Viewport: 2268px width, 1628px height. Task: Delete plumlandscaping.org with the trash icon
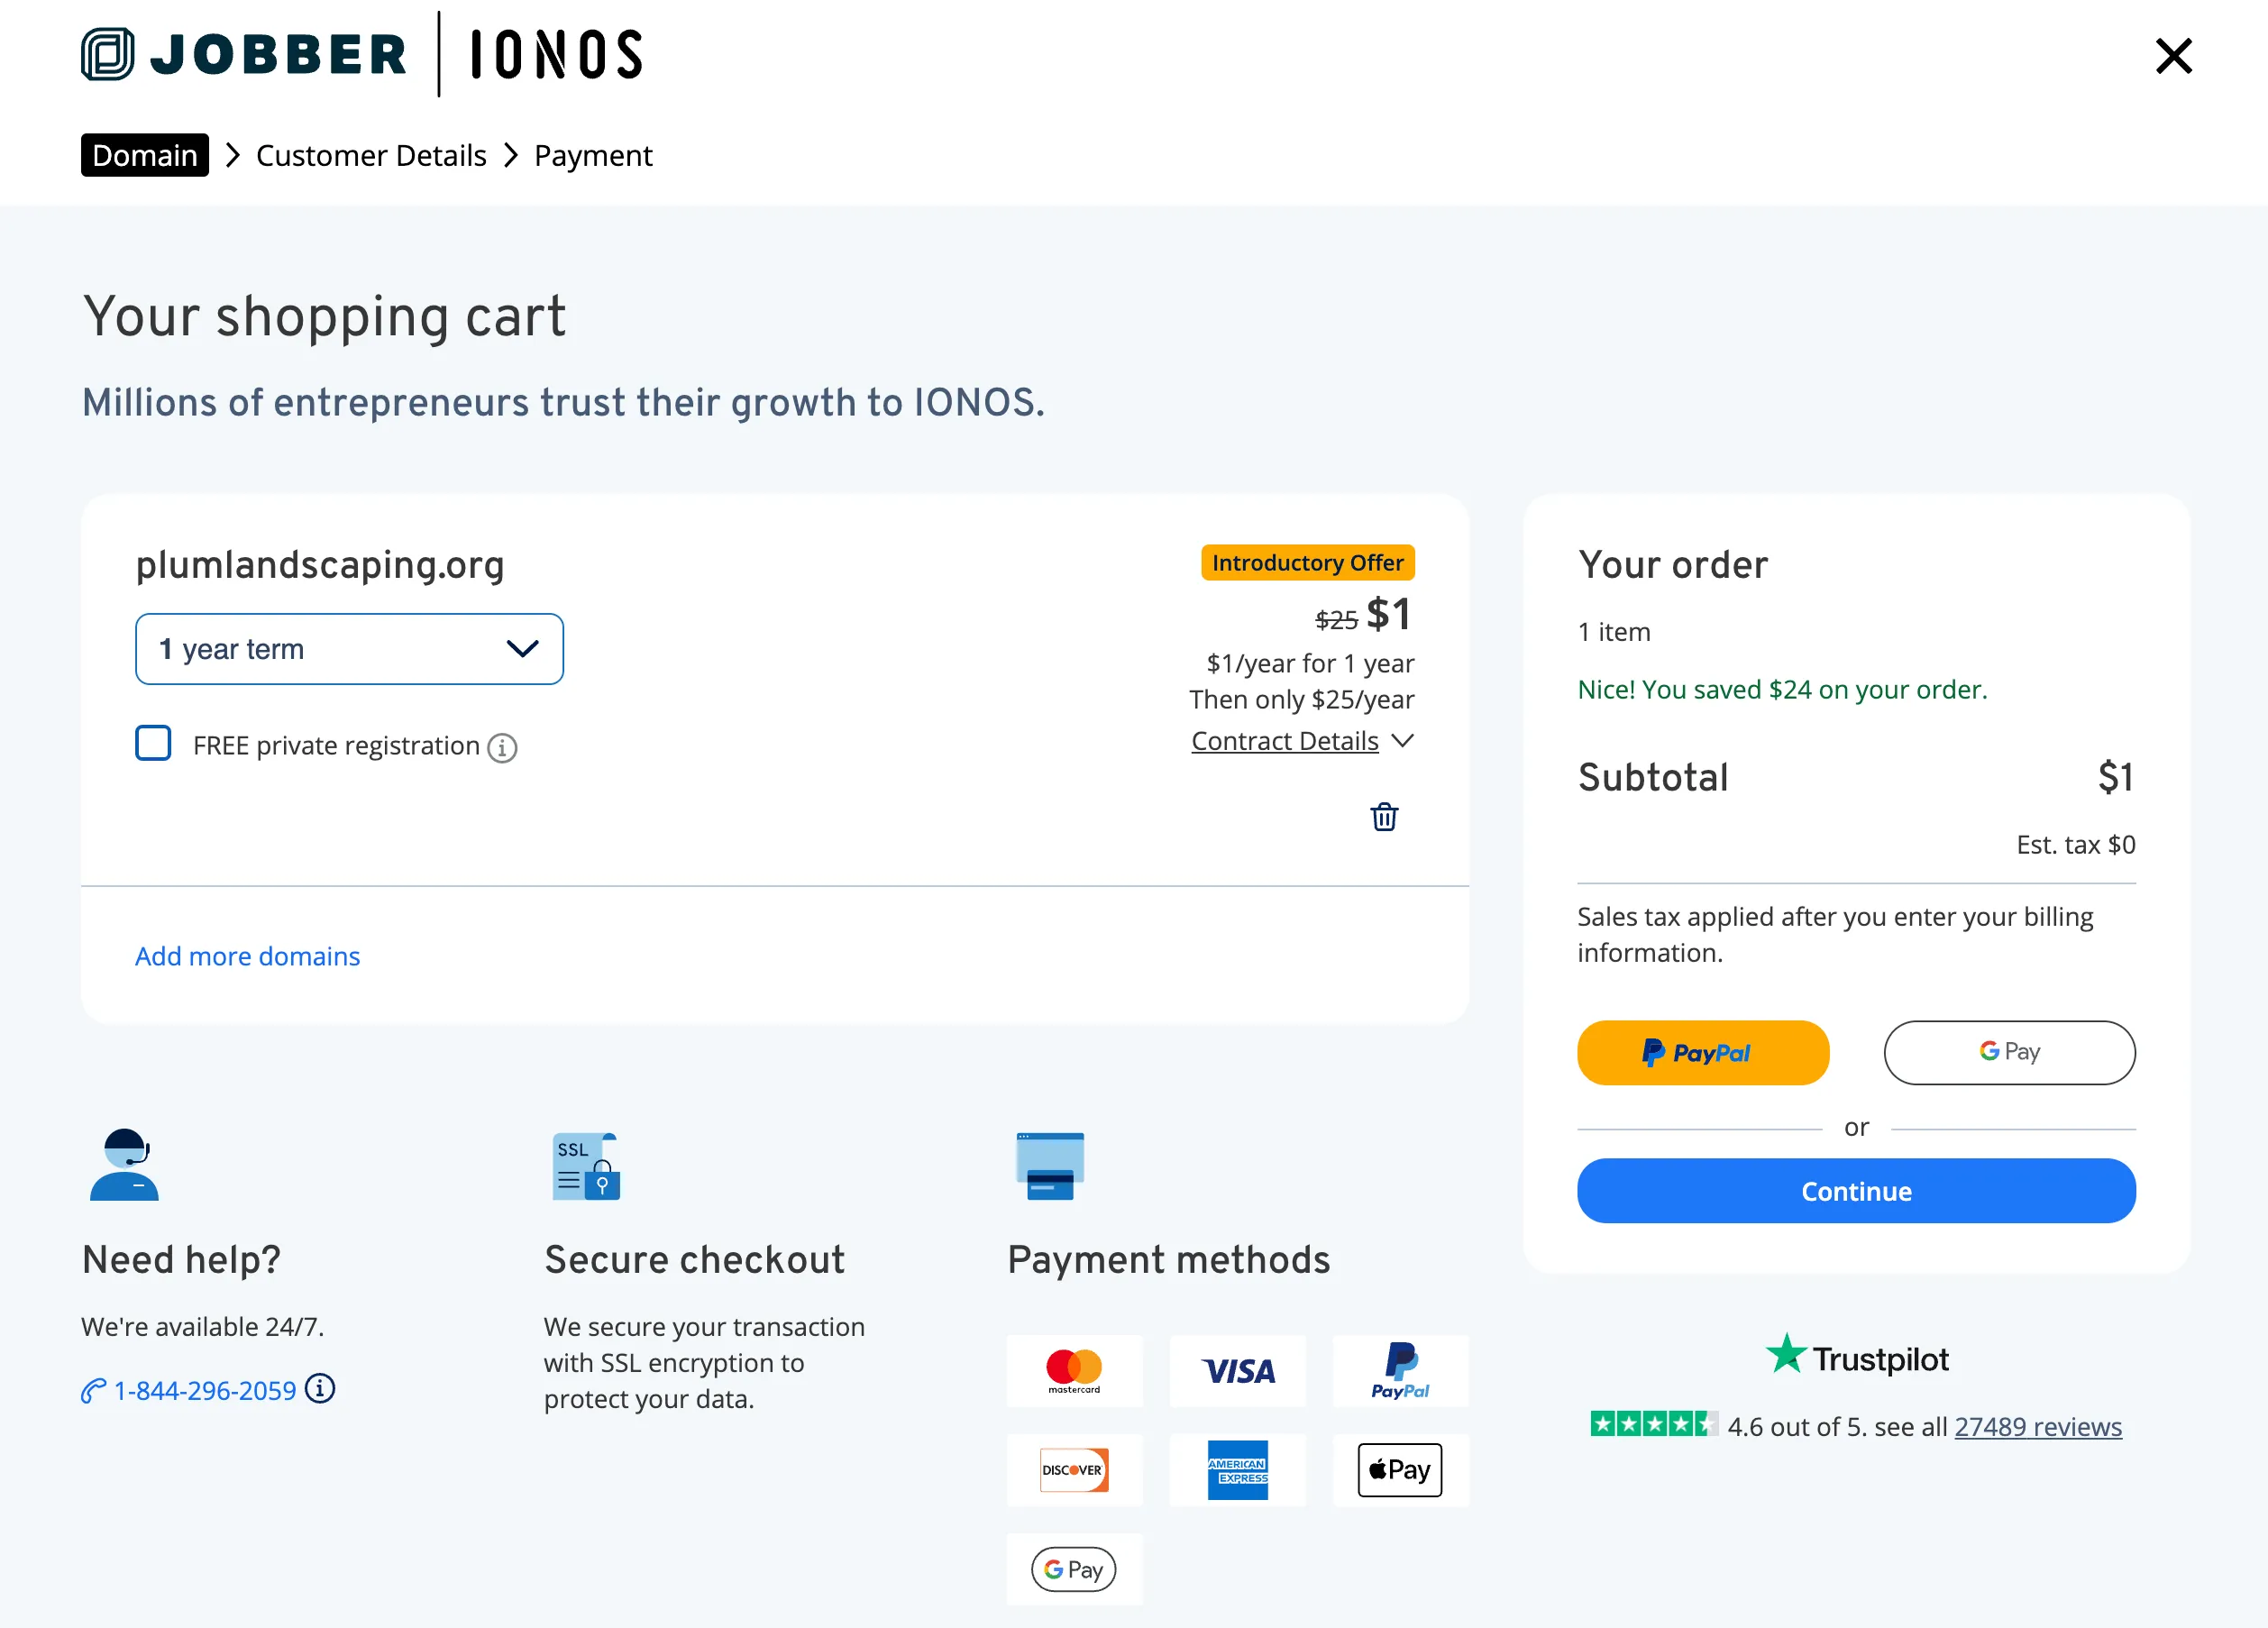pos(1384,817)
